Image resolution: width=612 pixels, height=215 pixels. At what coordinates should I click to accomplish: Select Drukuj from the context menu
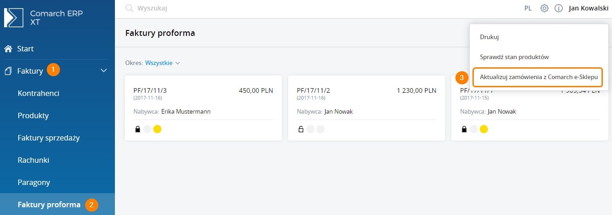point(489,37)
